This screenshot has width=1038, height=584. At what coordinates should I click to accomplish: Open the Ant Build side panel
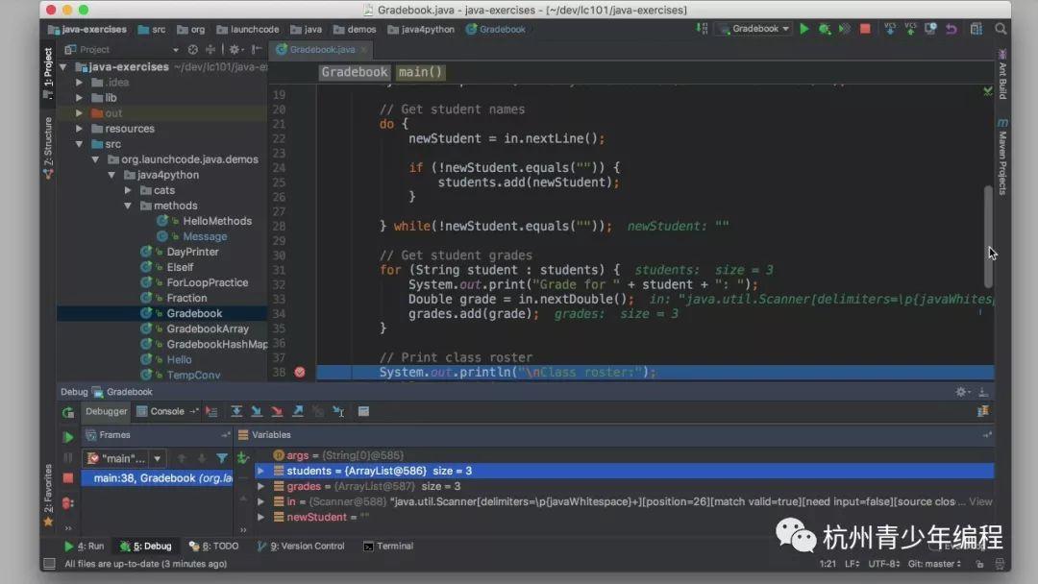tap(1002, 74)
